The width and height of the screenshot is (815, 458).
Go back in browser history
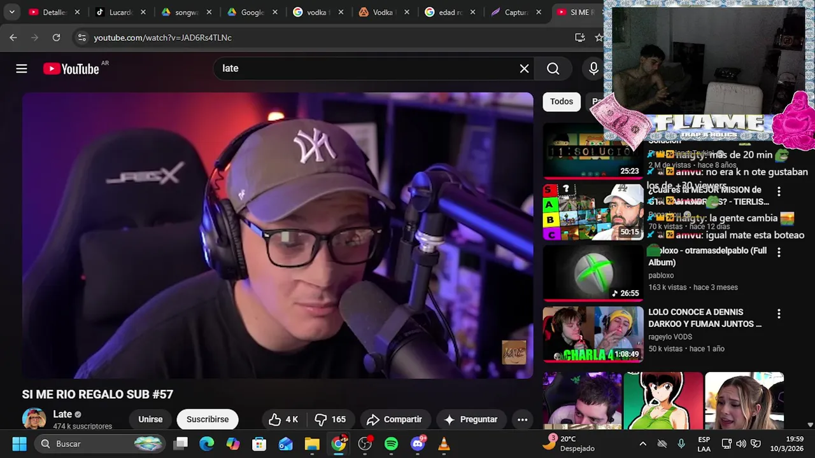13,38
